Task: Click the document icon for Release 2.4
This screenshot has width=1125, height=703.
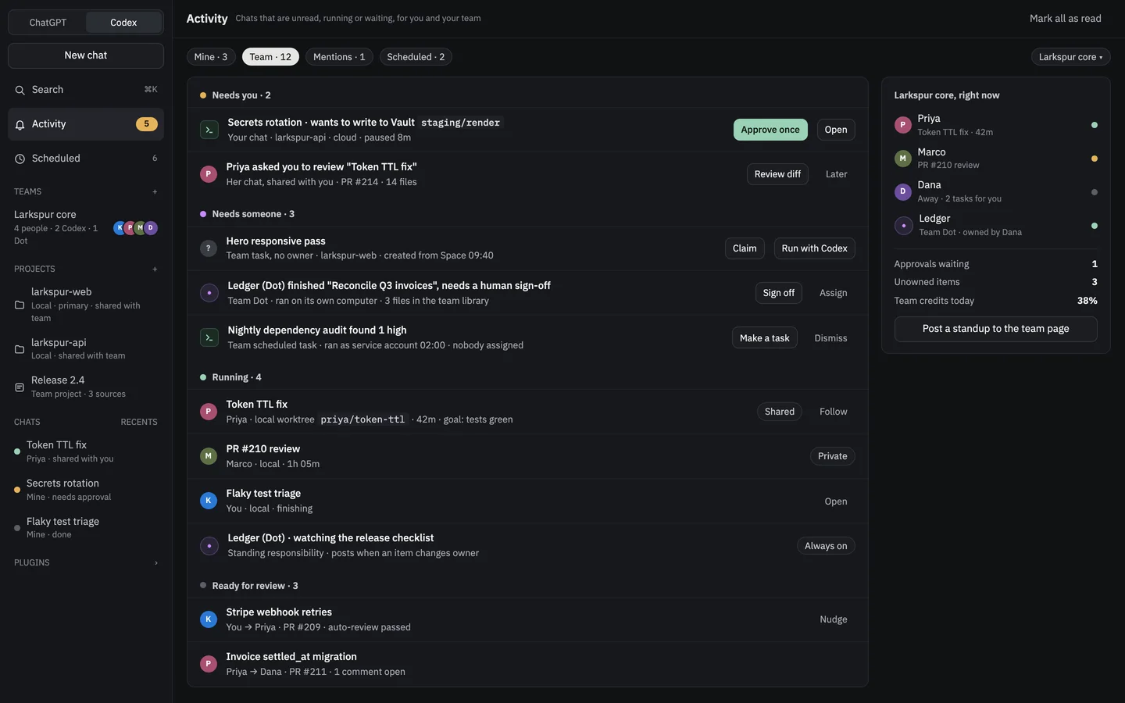Action: click(20, 387)
